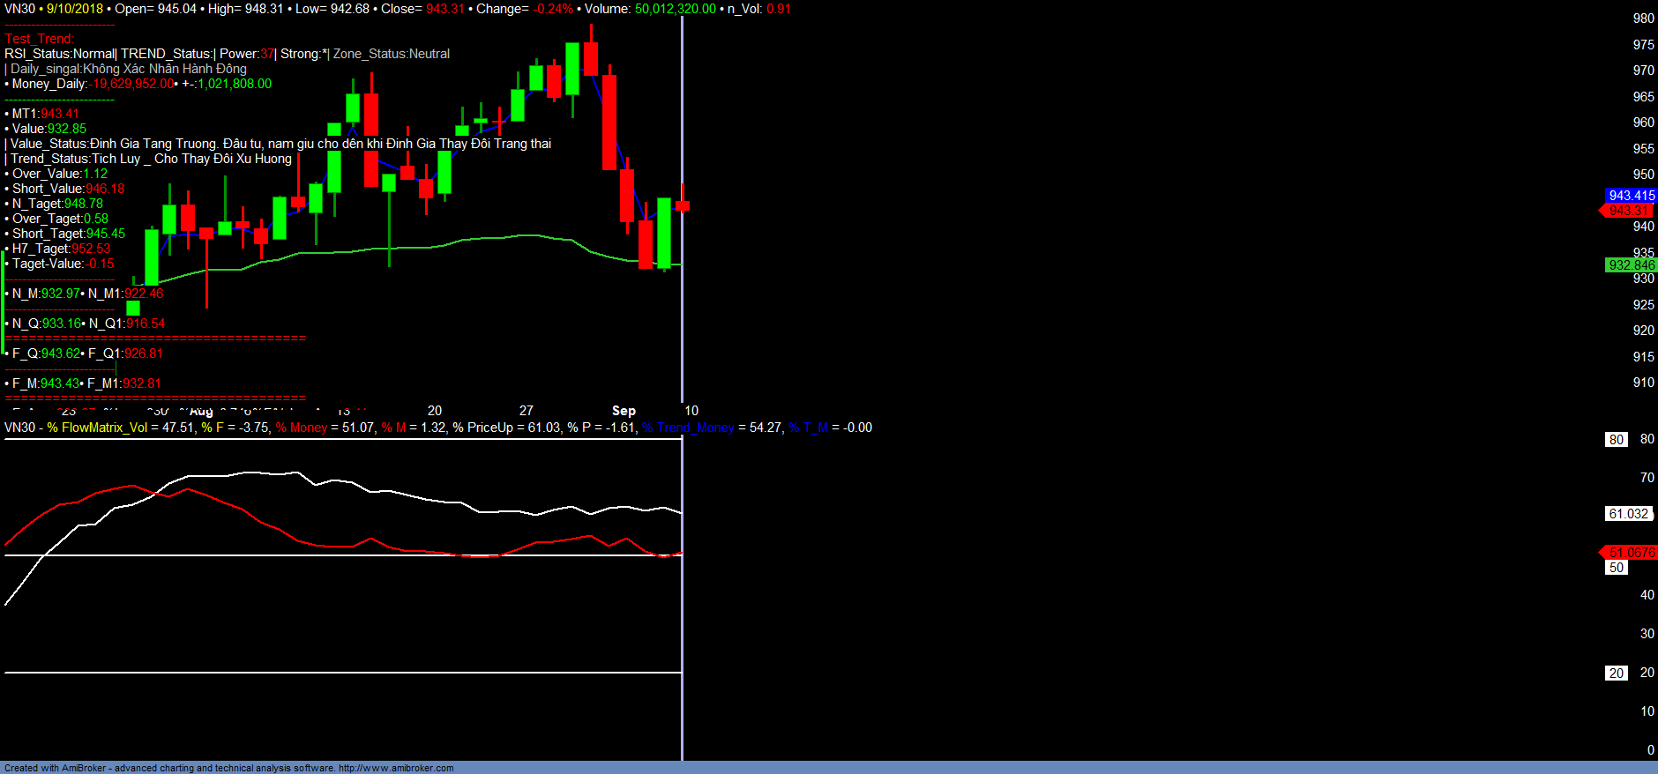
Task: Select the red 51.0676 indicator value tag
Action: tap(1631, 553)
